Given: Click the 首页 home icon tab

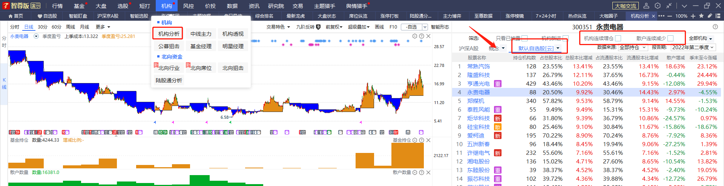Looking at the screenshot, I should point(16,16).
